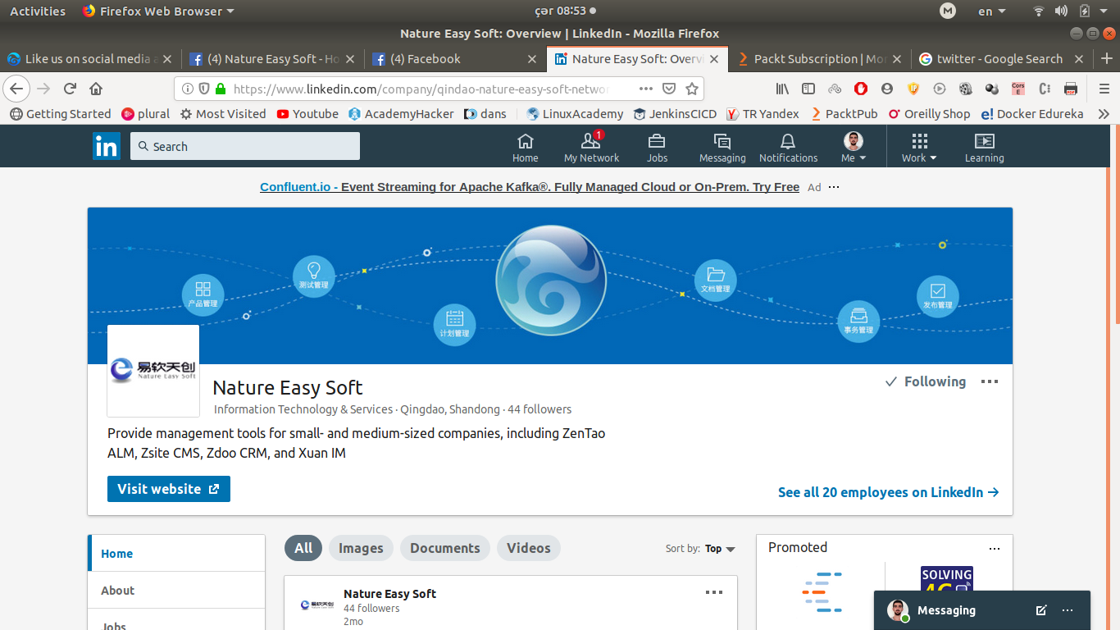Select All feed filter
This screenshot has width=1120, height=630.
point(303,548)
